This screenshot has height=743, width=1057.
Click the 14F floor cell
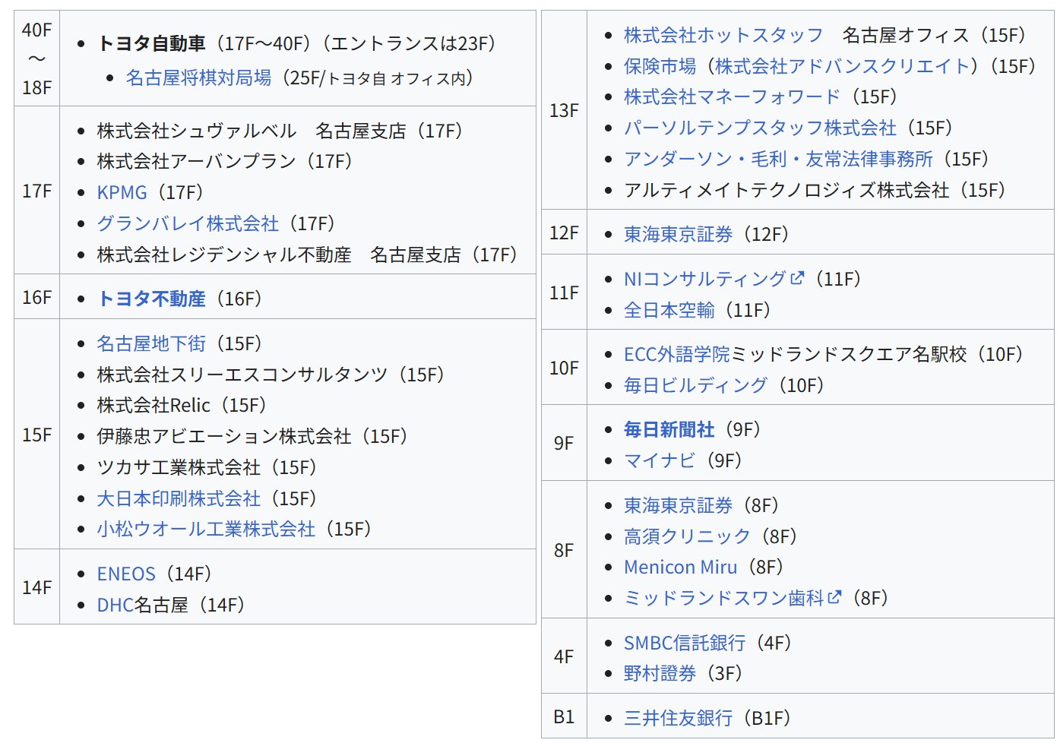pos(36,587)
